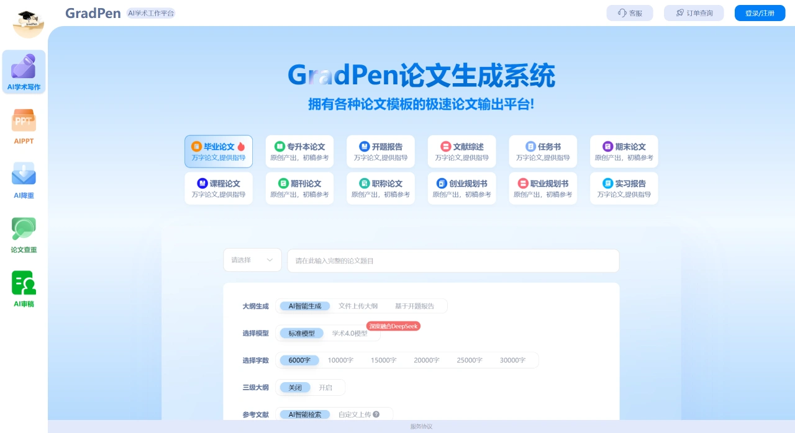Viewport: 795px width, 433px height.
Task: Click the teal 职称论文 icon
Action: 365,184
